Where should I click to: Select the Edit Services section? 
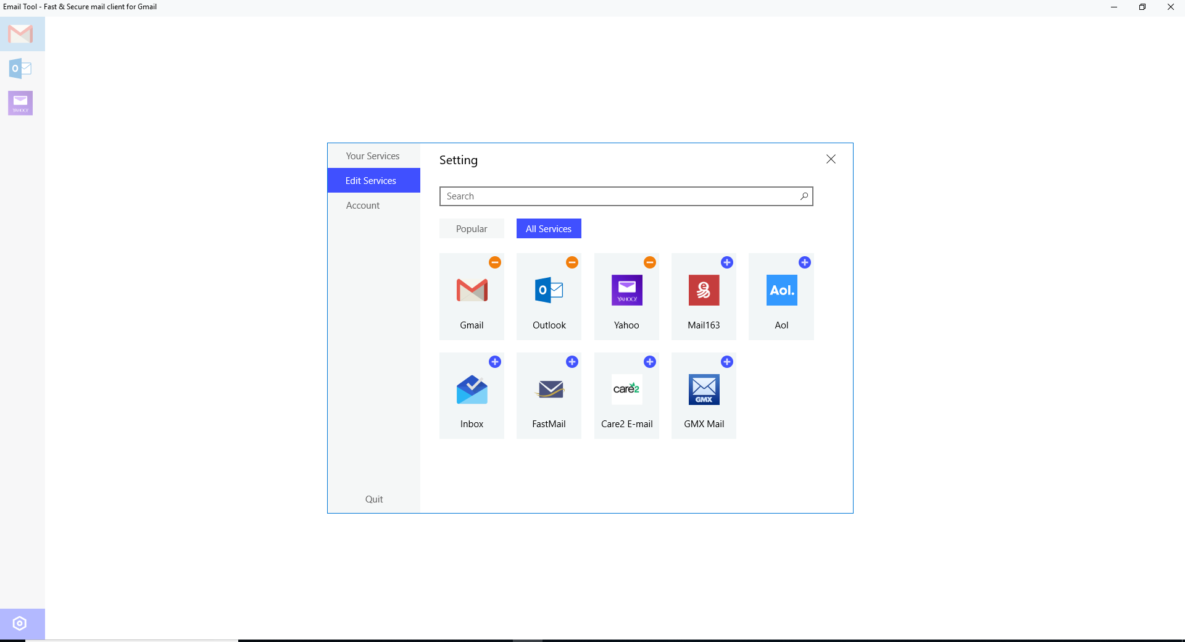[374, 181]
